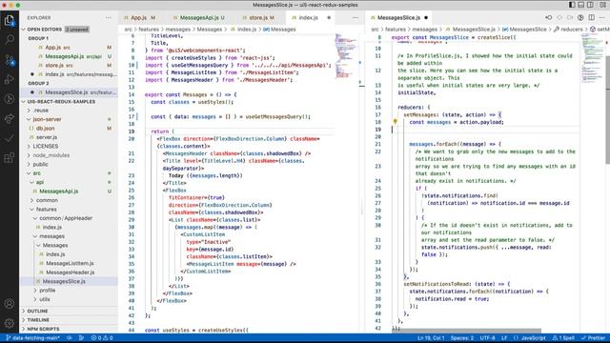The width and height of the screenshot is (610, 343).
Task: Click unsaved dot on MessagesSlice.js tab
Action: pos(426,18)
